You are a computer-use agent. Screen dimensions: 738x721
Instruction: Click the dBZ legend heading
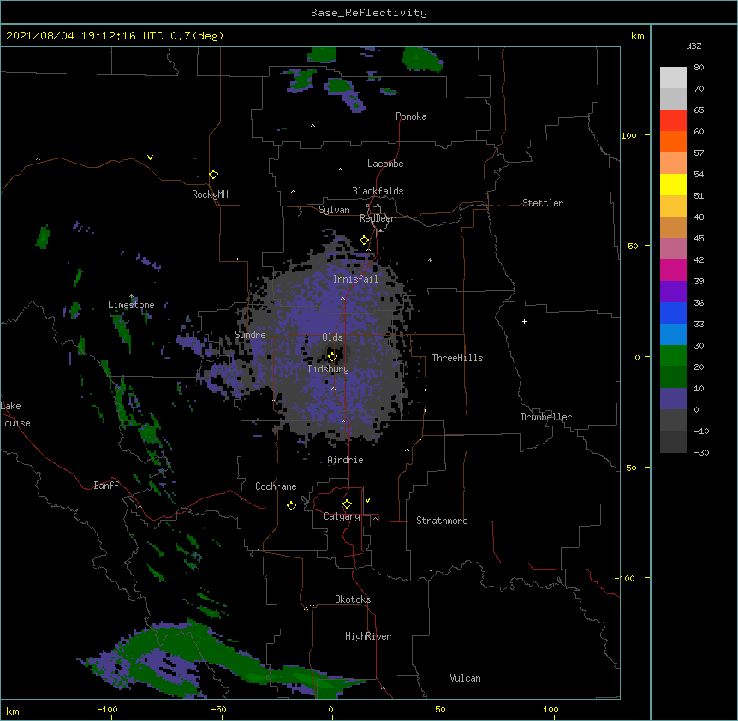click(693, 45)
